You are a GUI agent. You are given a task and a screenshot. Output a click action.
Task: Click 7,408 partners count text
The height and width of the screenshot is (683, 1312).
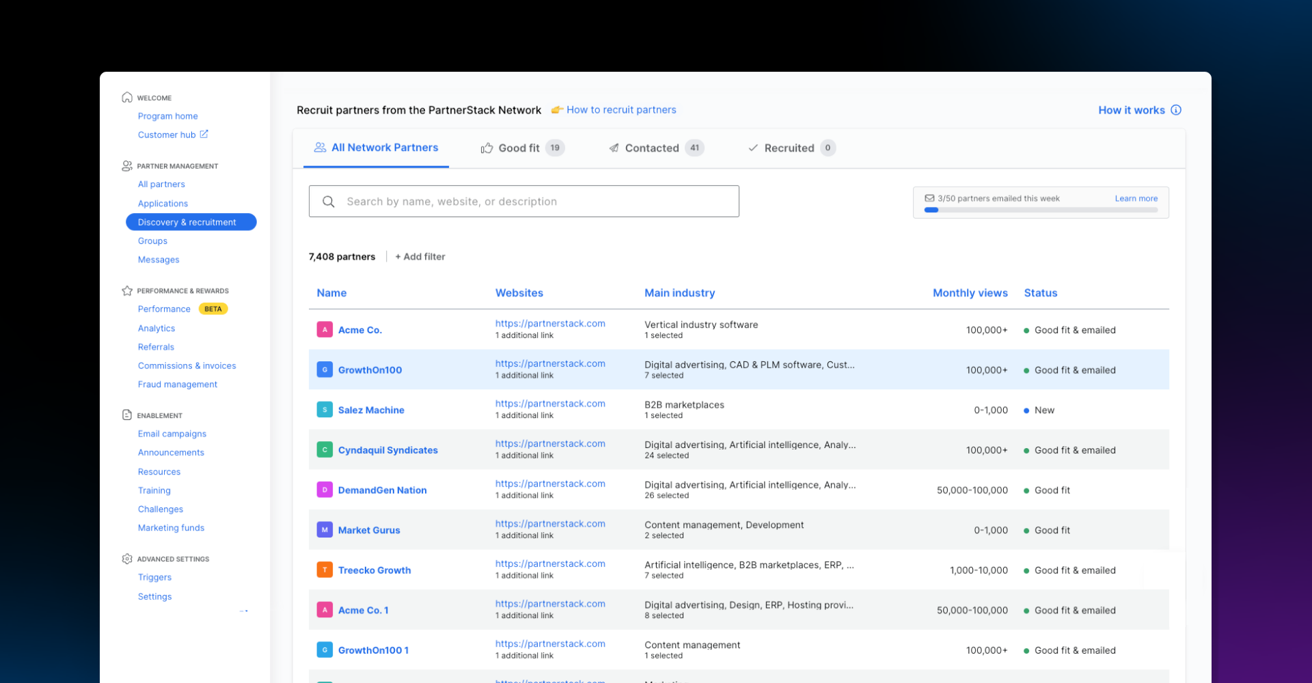click(342, 257)
